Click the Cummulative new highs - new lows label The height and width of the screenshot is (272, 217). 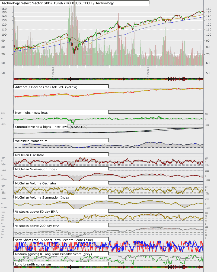51,127
